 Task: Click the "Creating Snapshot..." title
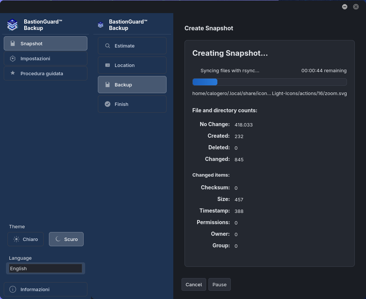click(230, 53)
